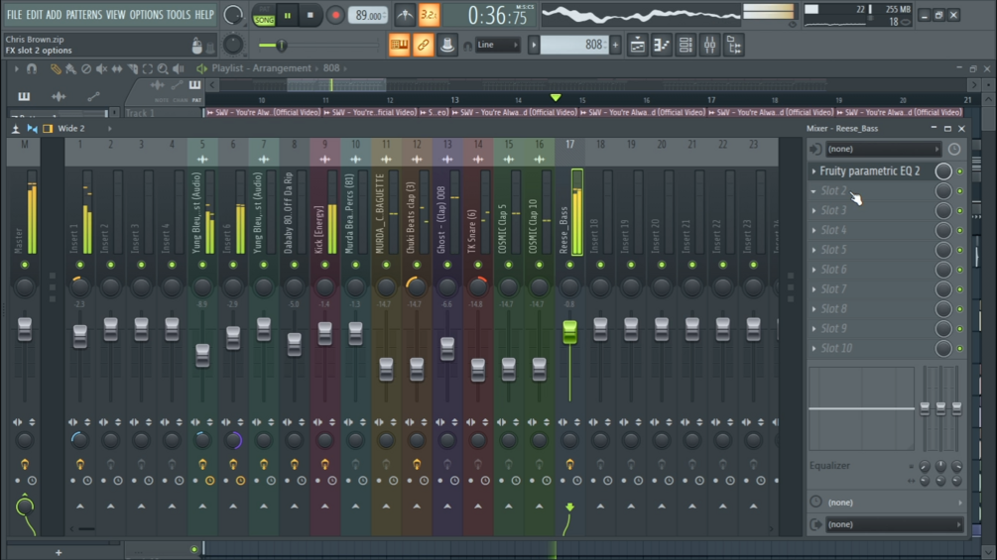This screenshot has width=997, height=560.
Task: Toggle Slot 2 enable light
Action: pos(960,191)
